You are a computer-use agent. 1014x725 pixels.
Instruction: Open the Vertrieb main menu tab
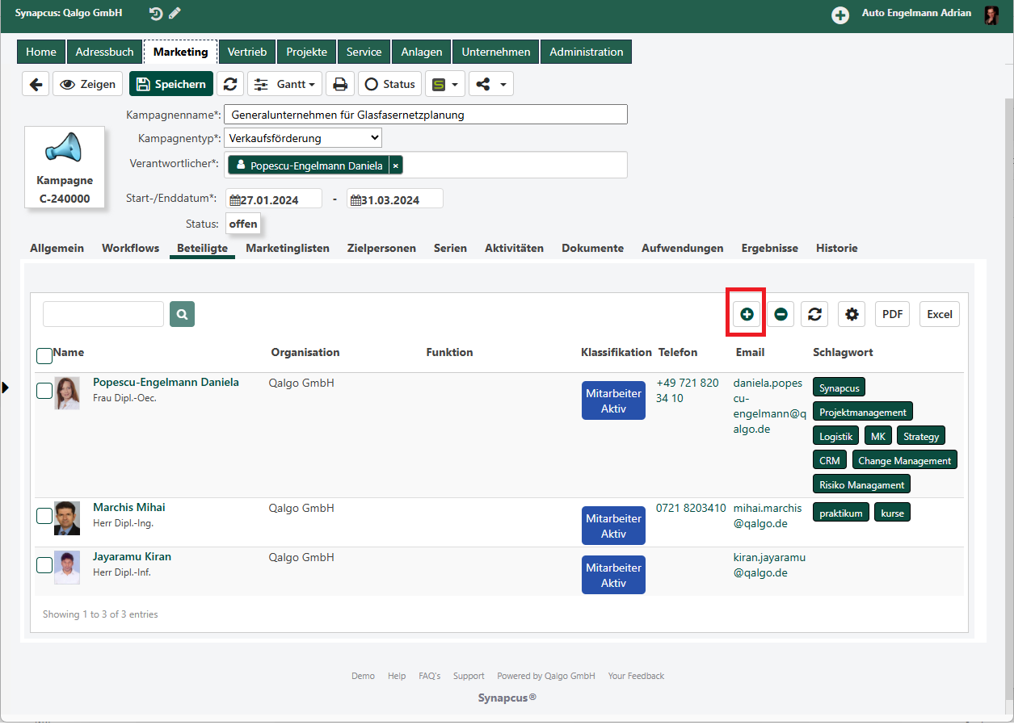coord(247,52)
